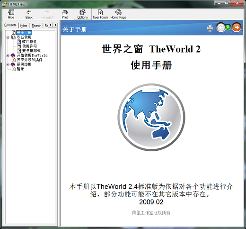
Task: Click the Print toolbar icon
Action: click(x=65, y=14)
